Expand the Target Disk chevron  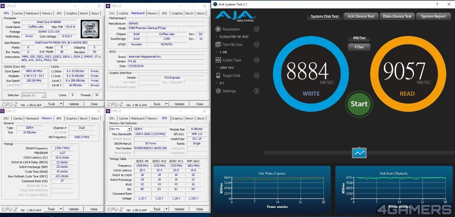256,76
